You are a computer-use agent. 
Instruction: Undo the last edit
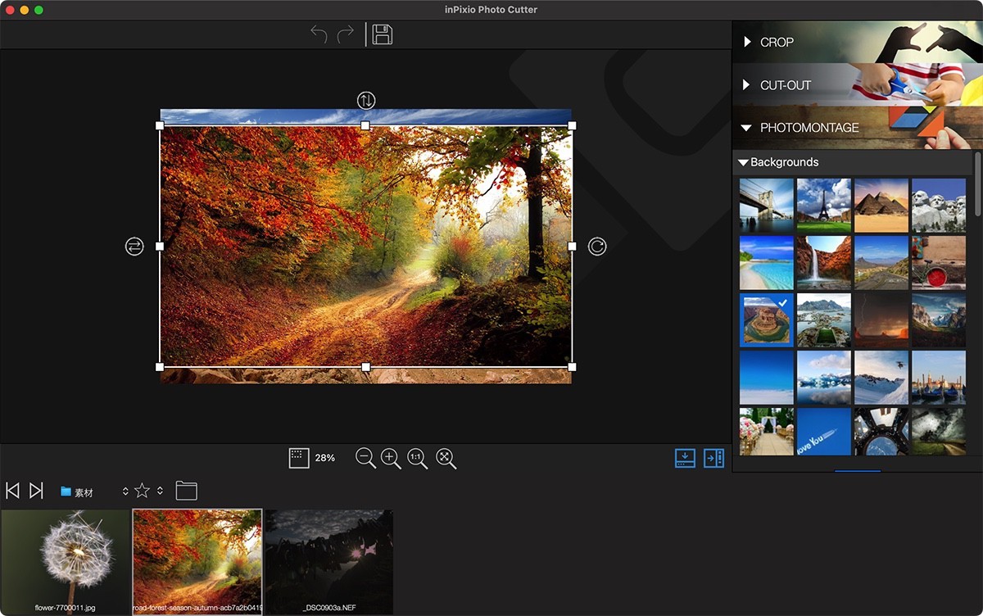point(319,34)
